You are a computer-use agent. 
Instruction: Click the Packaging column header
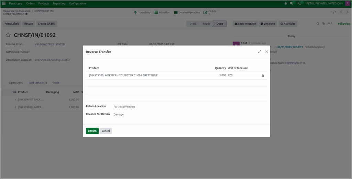coord(52,92)
